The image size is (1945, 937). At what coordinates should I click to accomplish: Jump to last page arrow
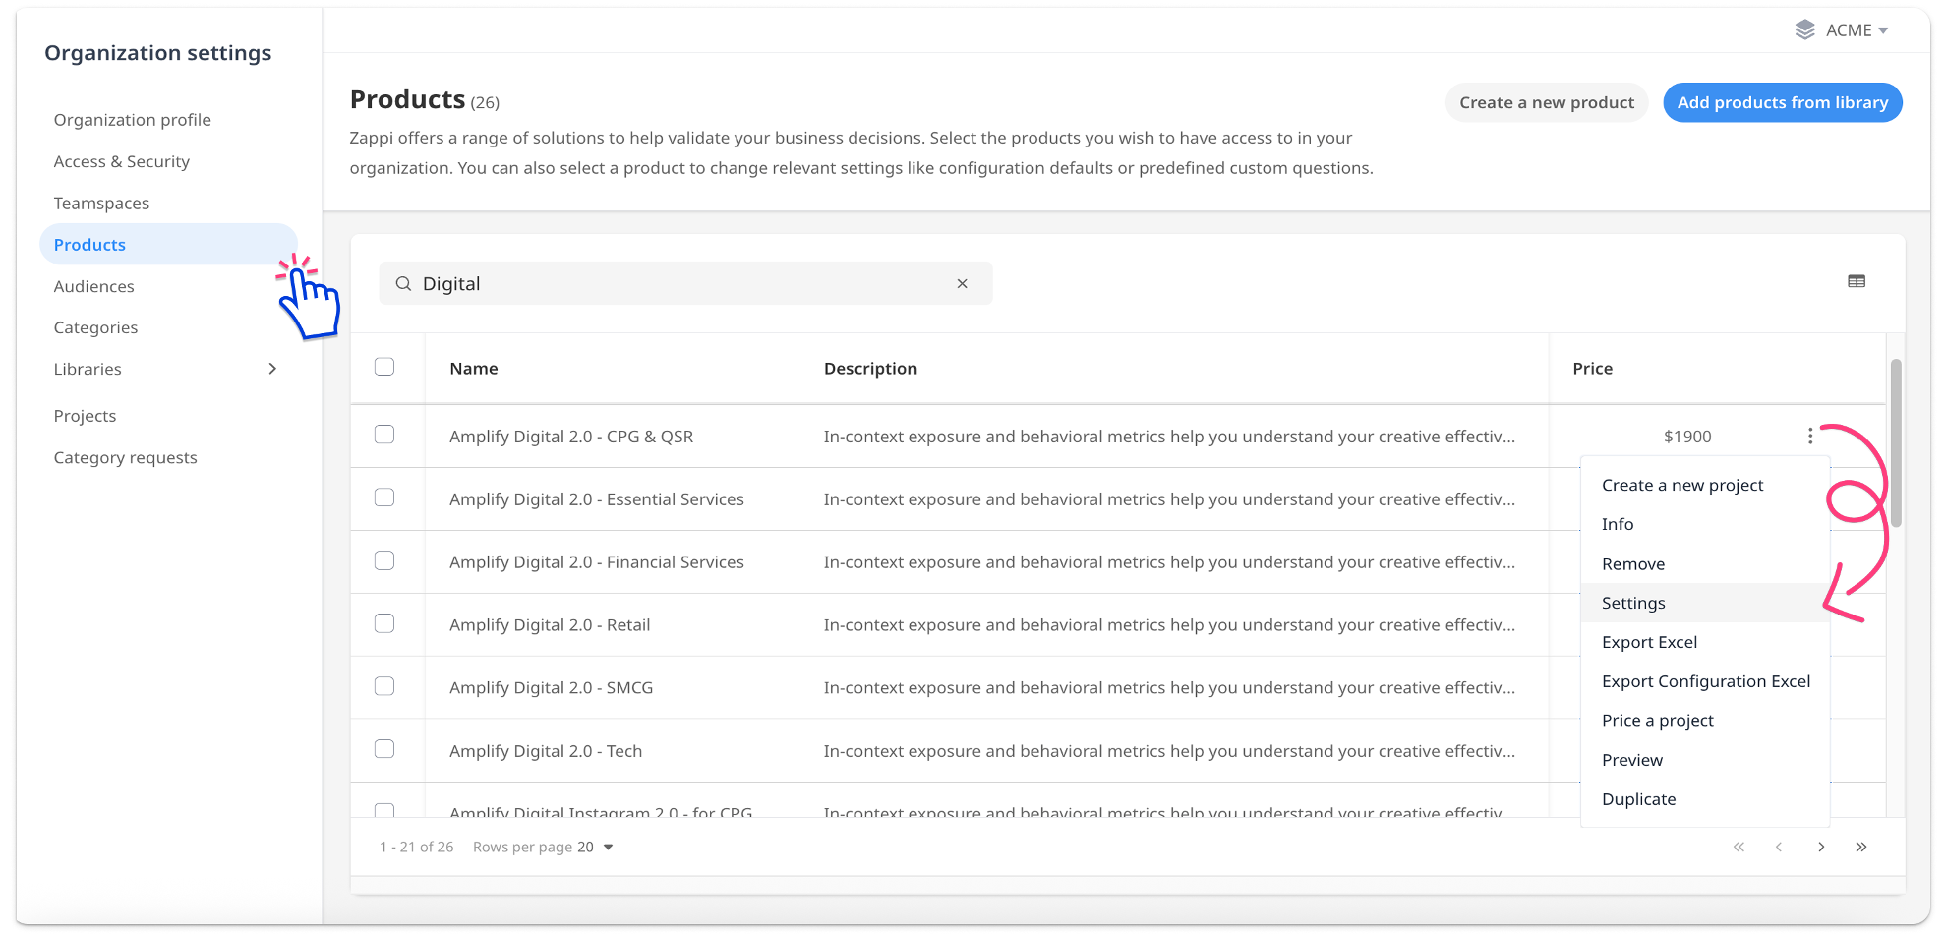coord(1861,846)
